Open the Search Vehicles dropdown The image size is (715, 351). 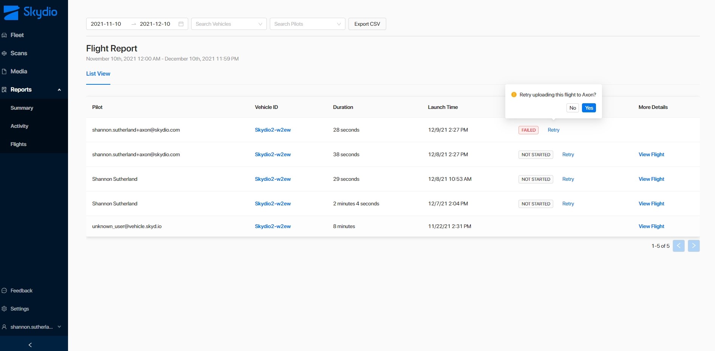pyautogui.click(x=229, y=24)
